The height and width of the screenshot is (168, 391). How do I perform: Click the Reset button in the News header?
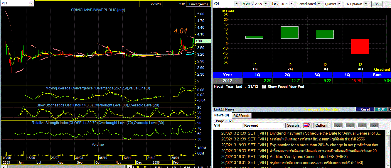point(365,109)
